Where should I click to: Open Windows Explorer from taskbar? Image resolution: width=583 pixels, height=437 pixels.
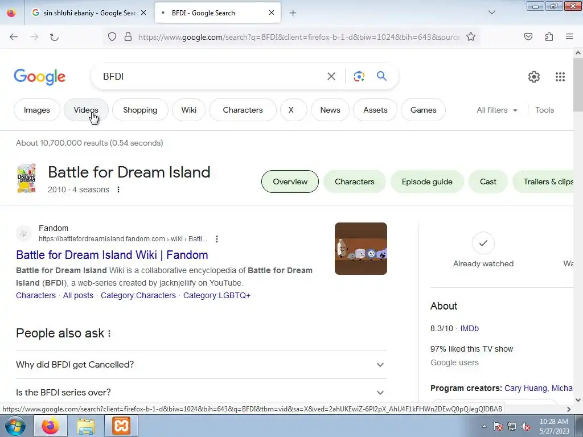[x=86, y=426]
